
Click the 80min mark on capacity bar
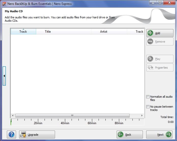click(119, 123)
